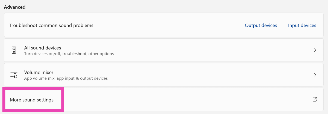Screen dimensions: 328x114
Task: Expand Volume mixer using its chevron arrow
Action: [x=315, y=75]
